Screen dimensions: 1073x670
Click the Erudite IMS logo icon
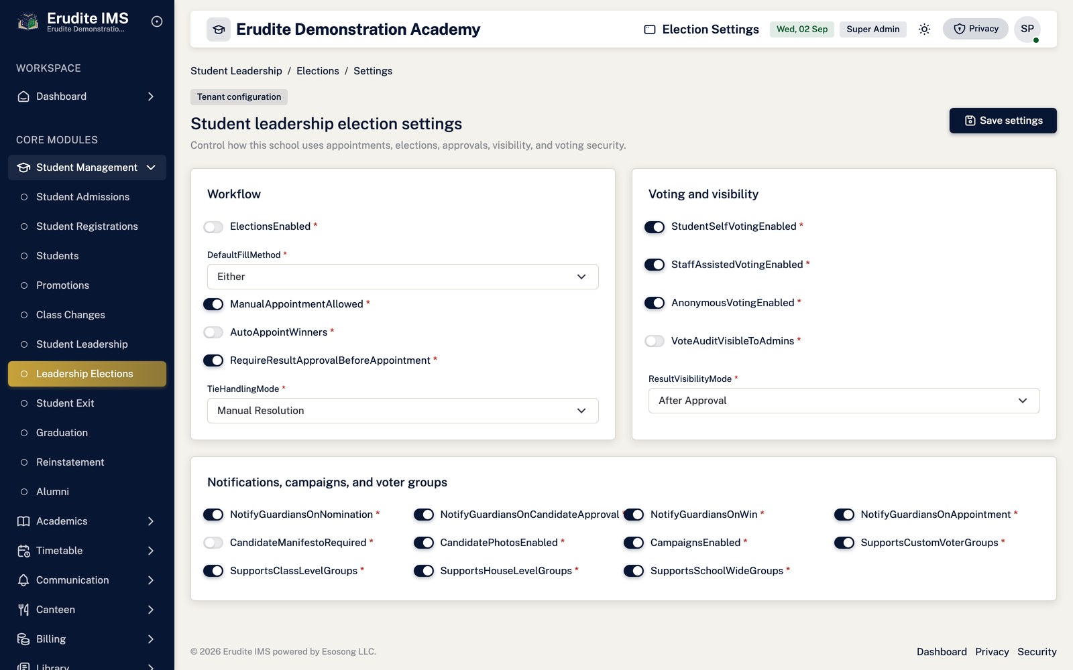point(27,22)
